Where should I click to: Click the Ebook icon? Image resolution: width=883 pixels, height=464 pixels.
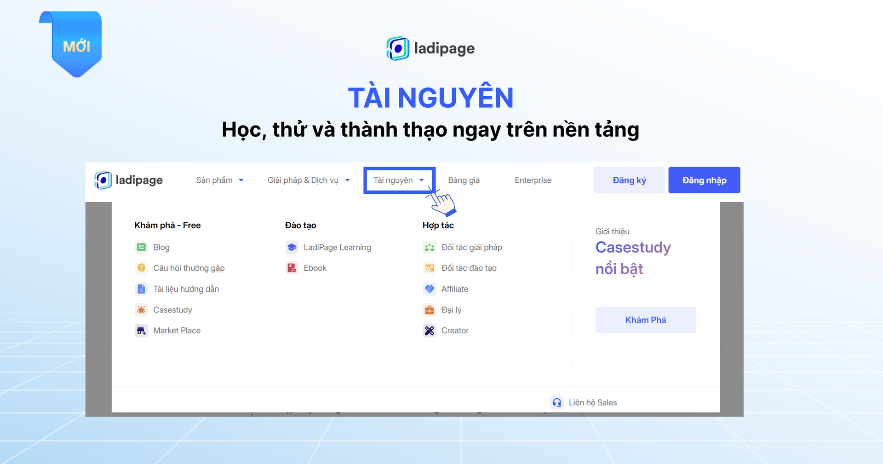(292, 268)
